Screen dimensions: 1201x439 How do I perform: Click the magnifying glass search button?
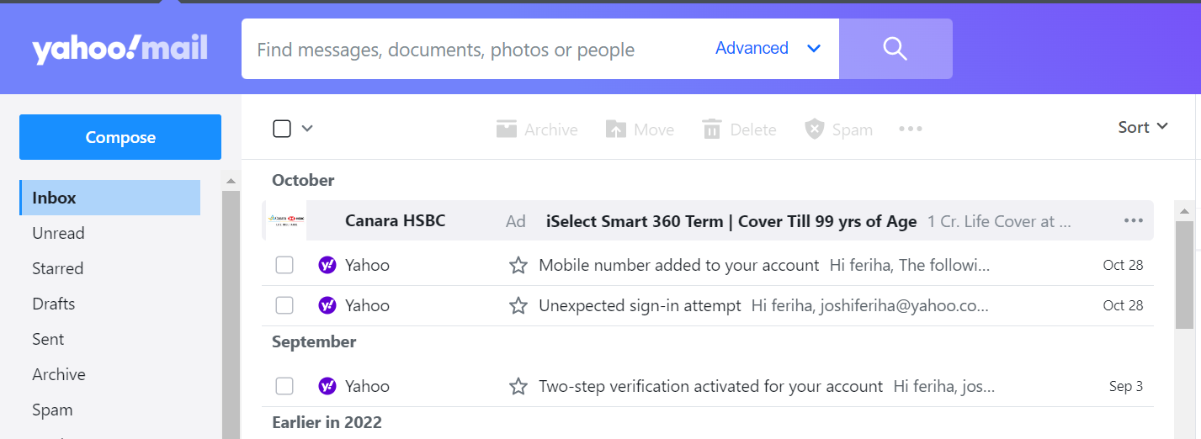click(895, 49)
